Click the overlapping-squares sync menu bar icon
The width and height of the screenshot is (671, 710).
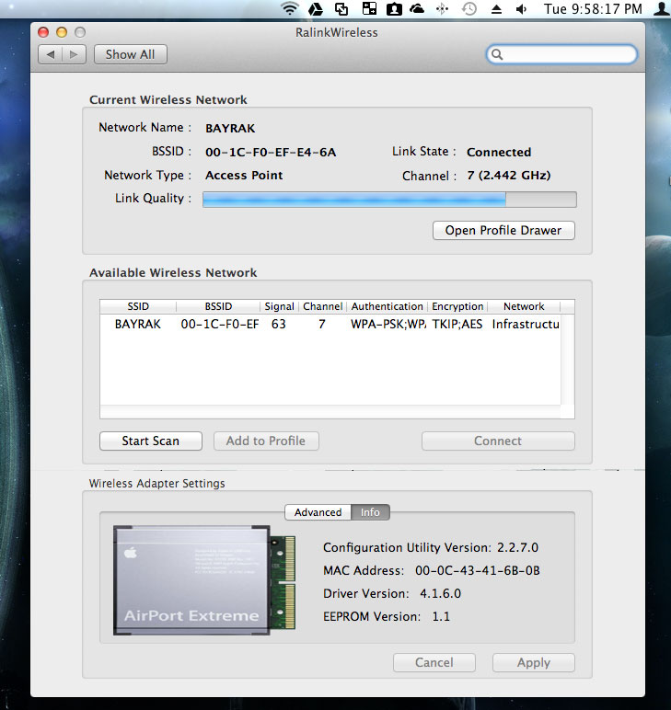click(x=341, y=8)
